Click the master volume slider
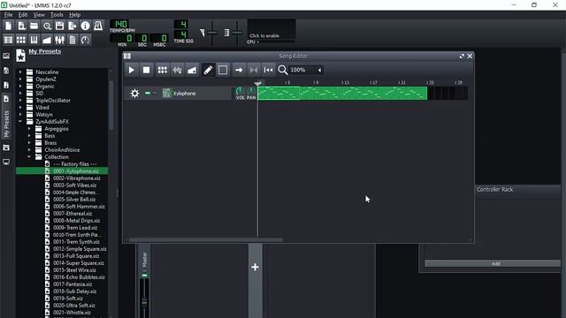 click(x=212, y=33)
